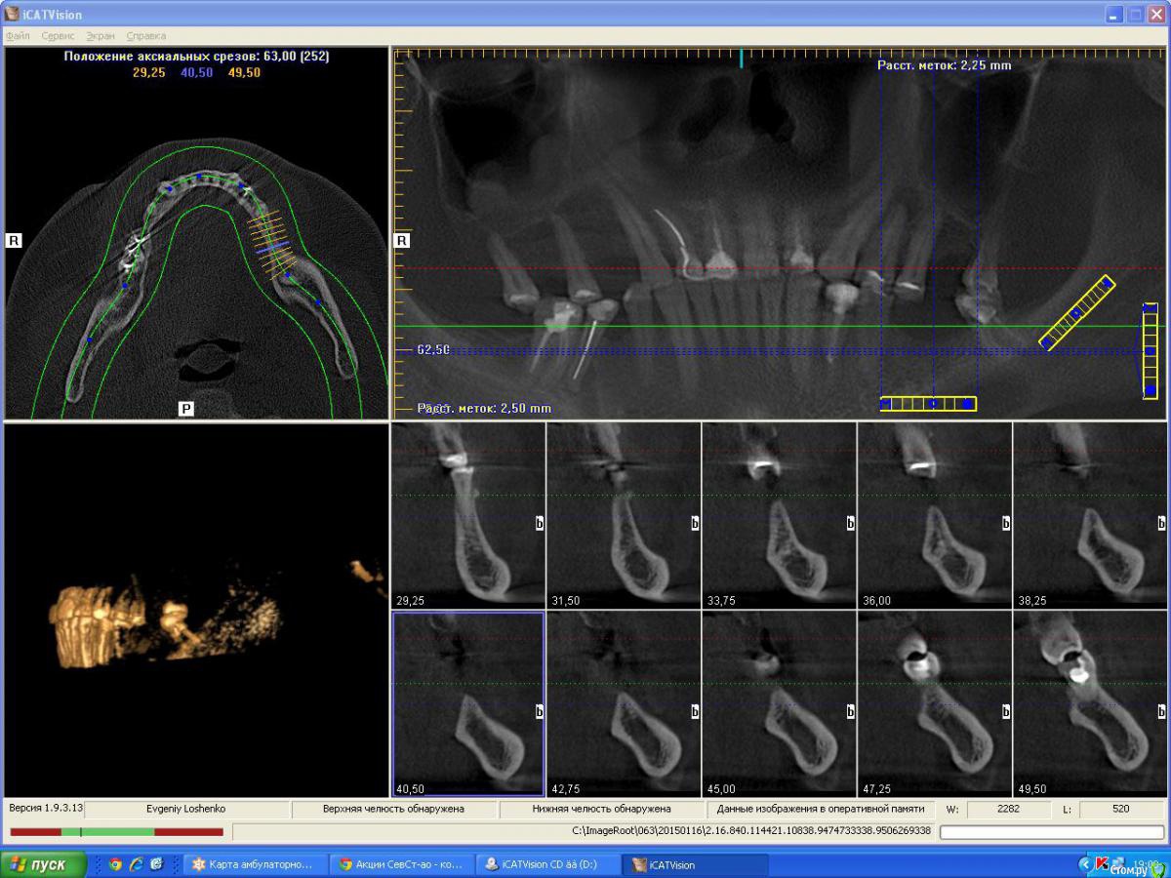Click the diagonal yellow measurement ruler
The image size is (1171, 878).
click(x=1077, y=313)
